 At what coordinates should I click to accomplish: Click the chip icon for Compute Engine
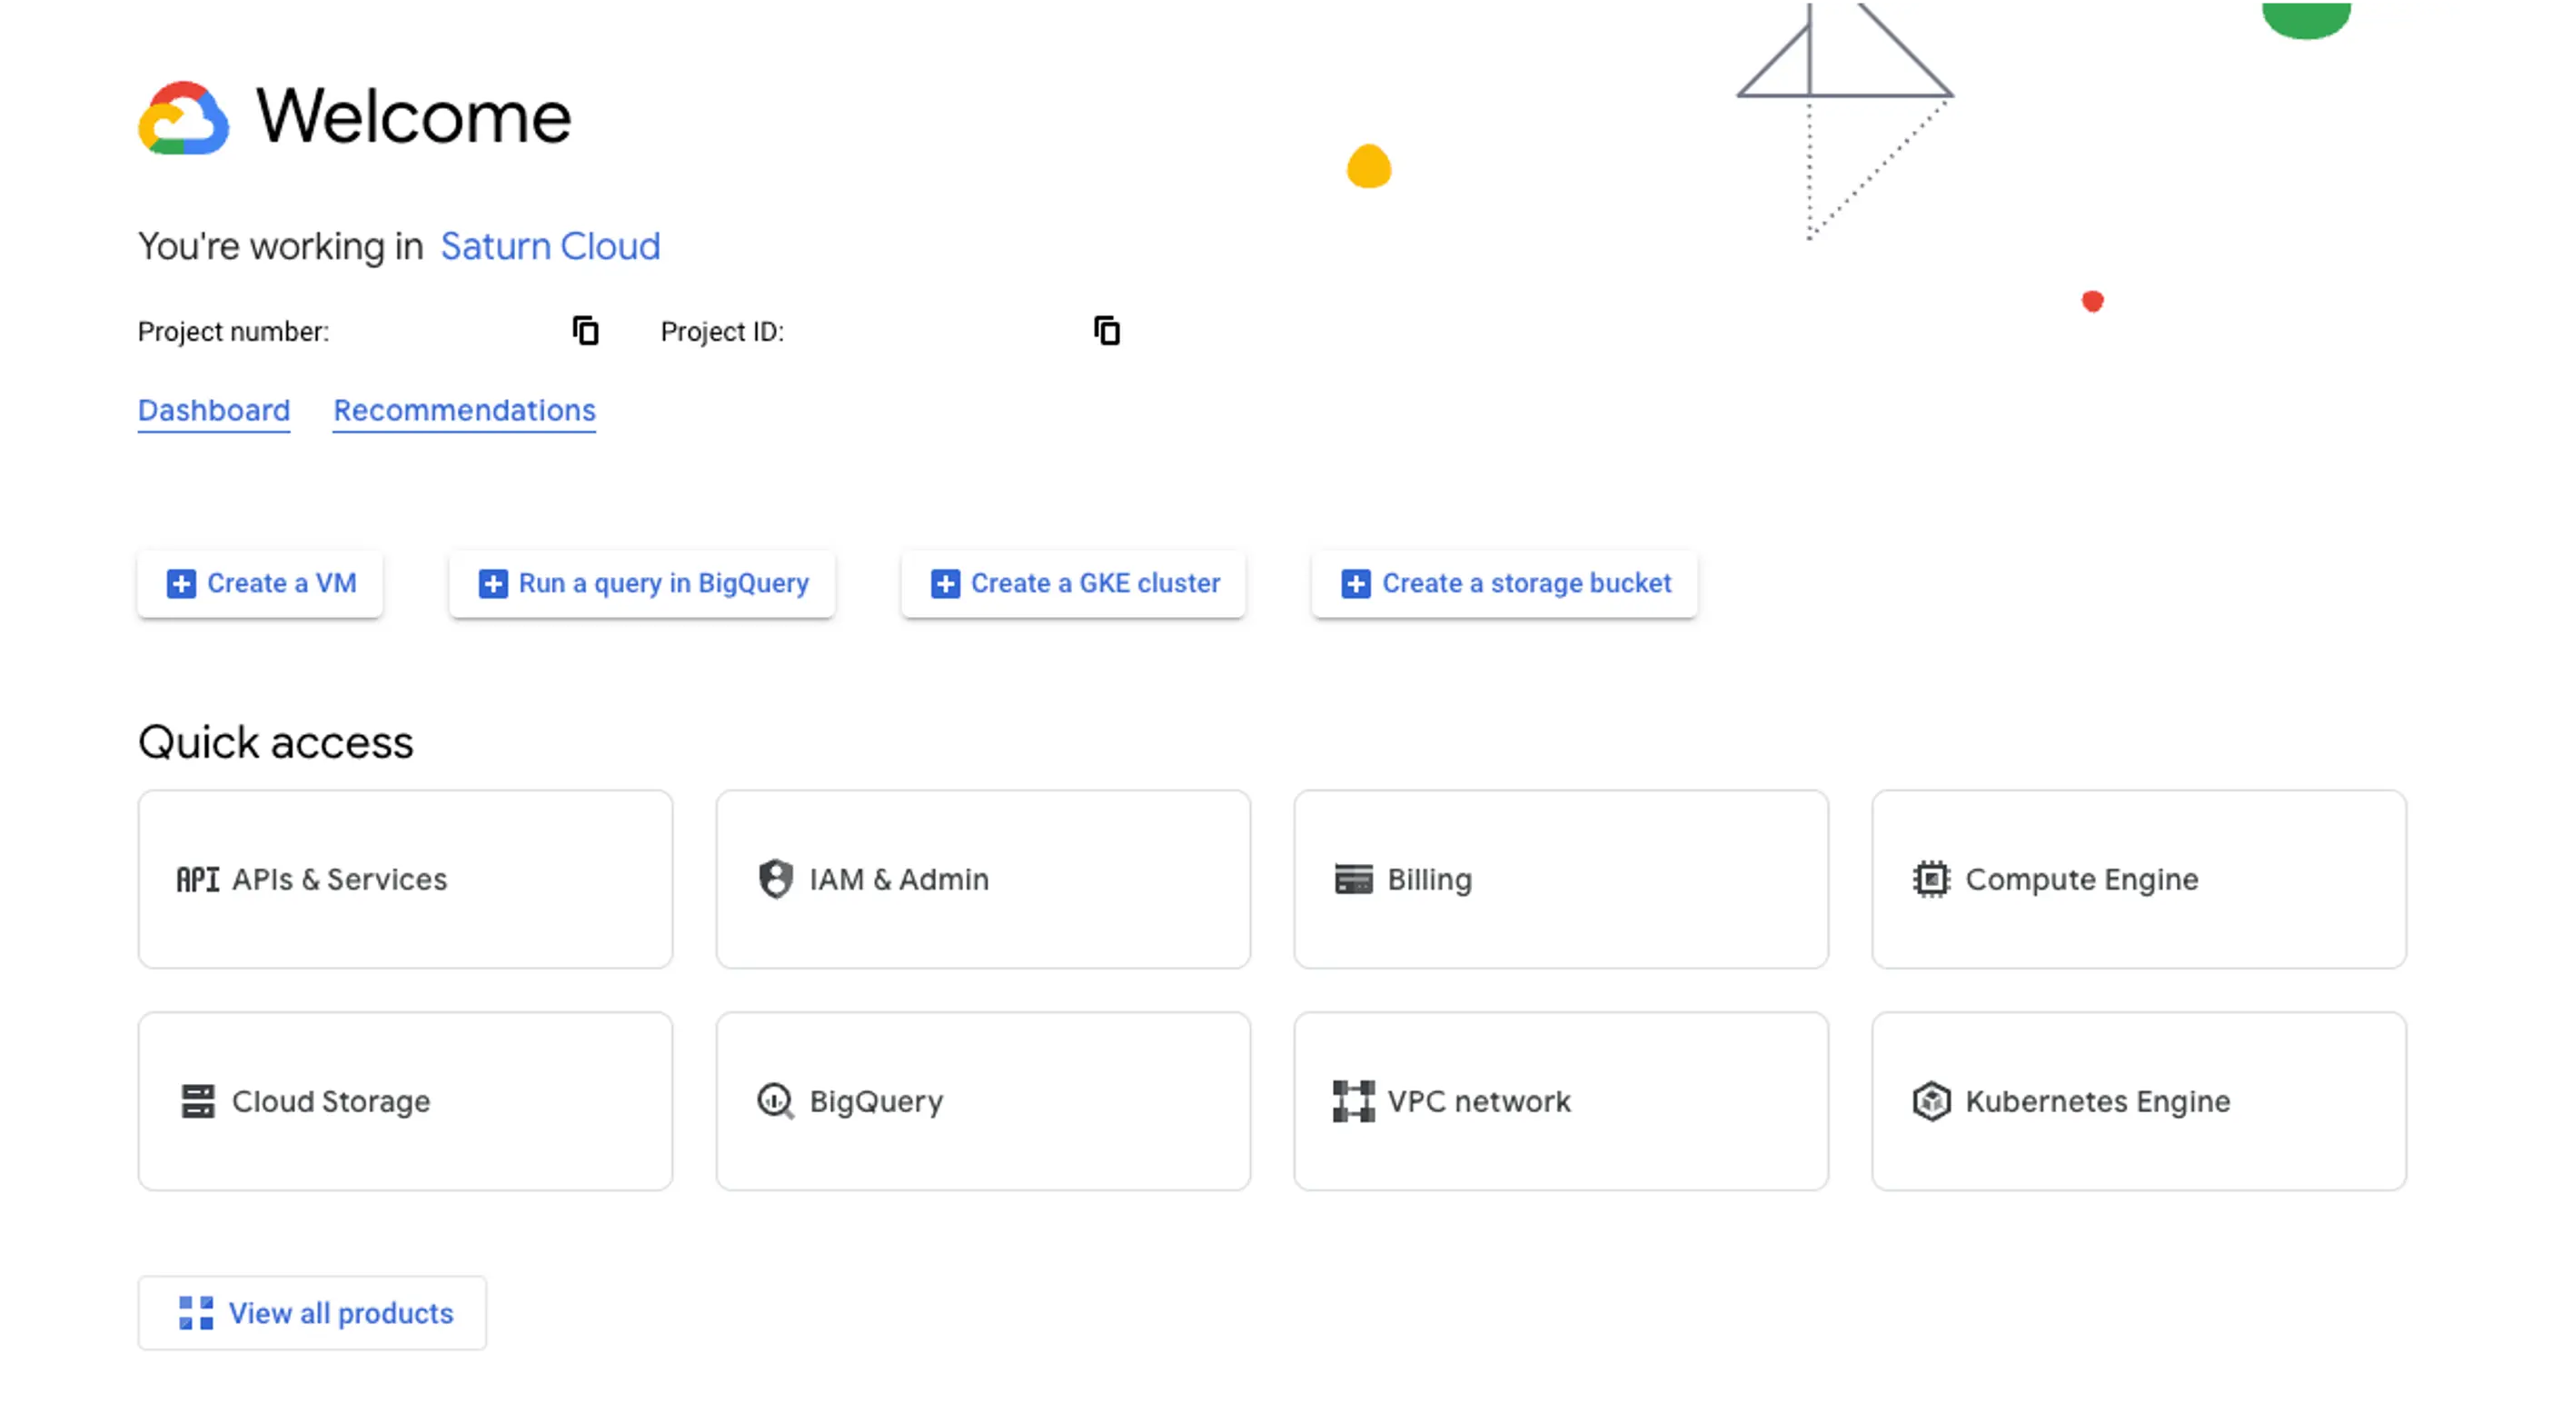click(x=1931, y=879)
